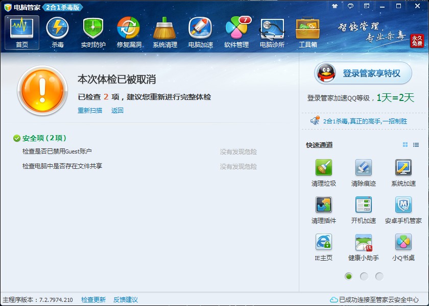Click the 返回 back link
429x306 pixels.
(117, 110)
